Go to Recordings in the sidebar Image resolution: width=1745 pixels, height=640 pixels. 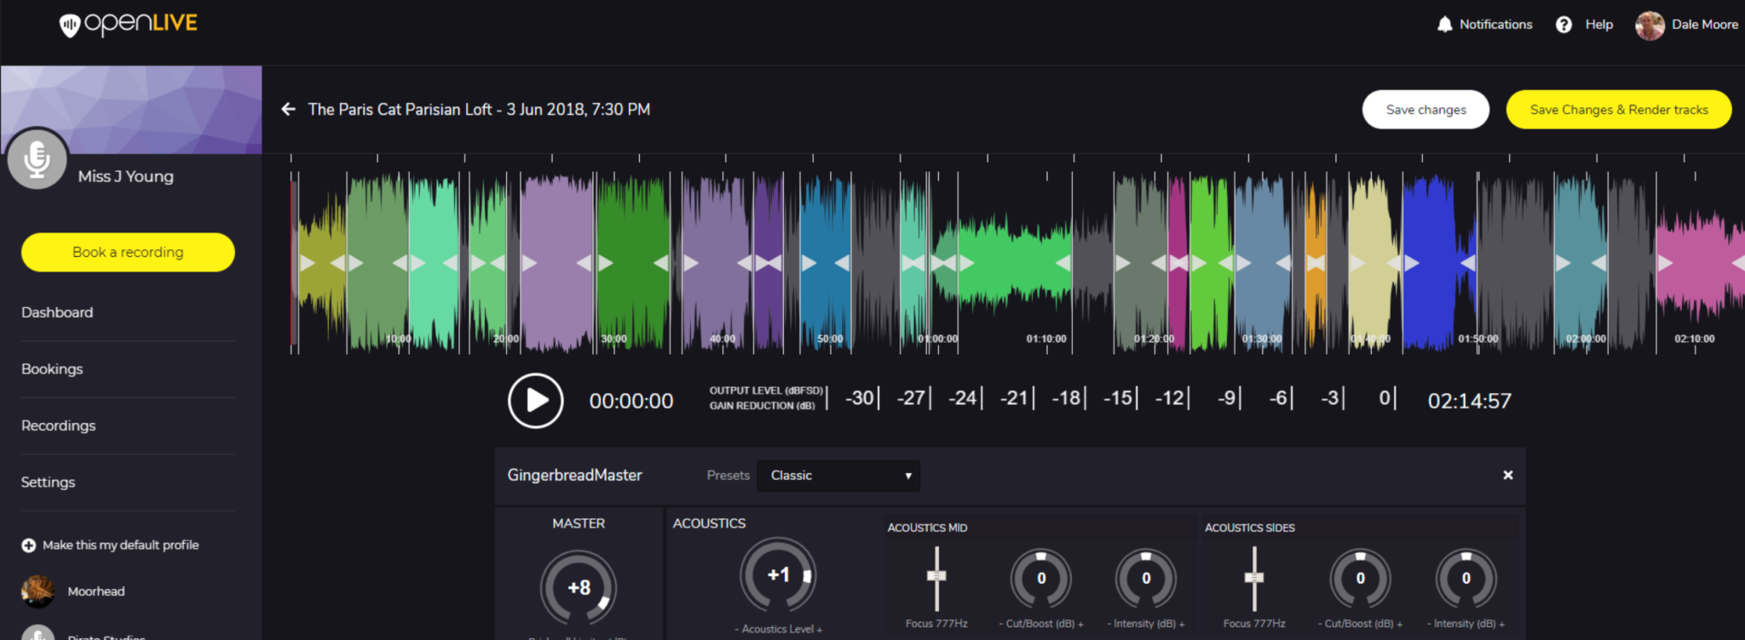point(58,426)
